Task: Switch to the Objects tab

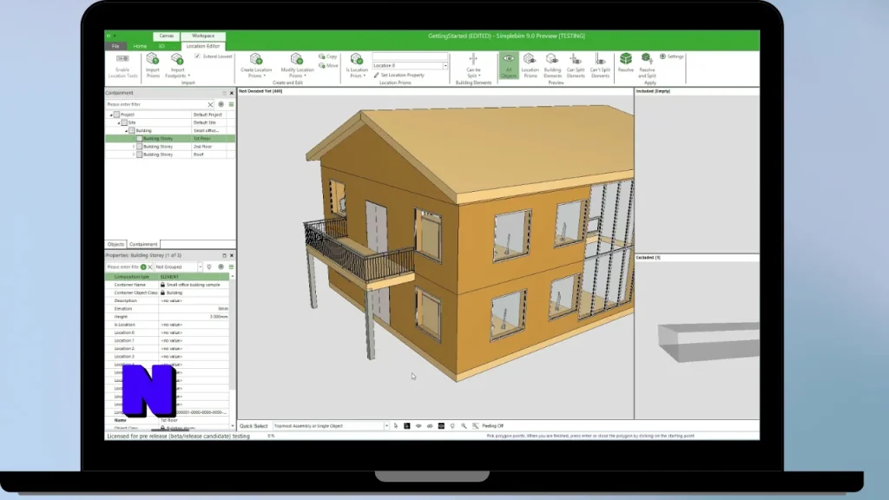Action: (x=115, y=244)
